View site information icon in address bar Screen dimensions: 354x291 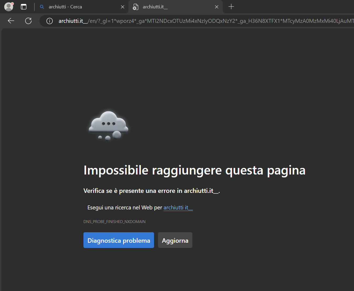[x=50, y=21]
